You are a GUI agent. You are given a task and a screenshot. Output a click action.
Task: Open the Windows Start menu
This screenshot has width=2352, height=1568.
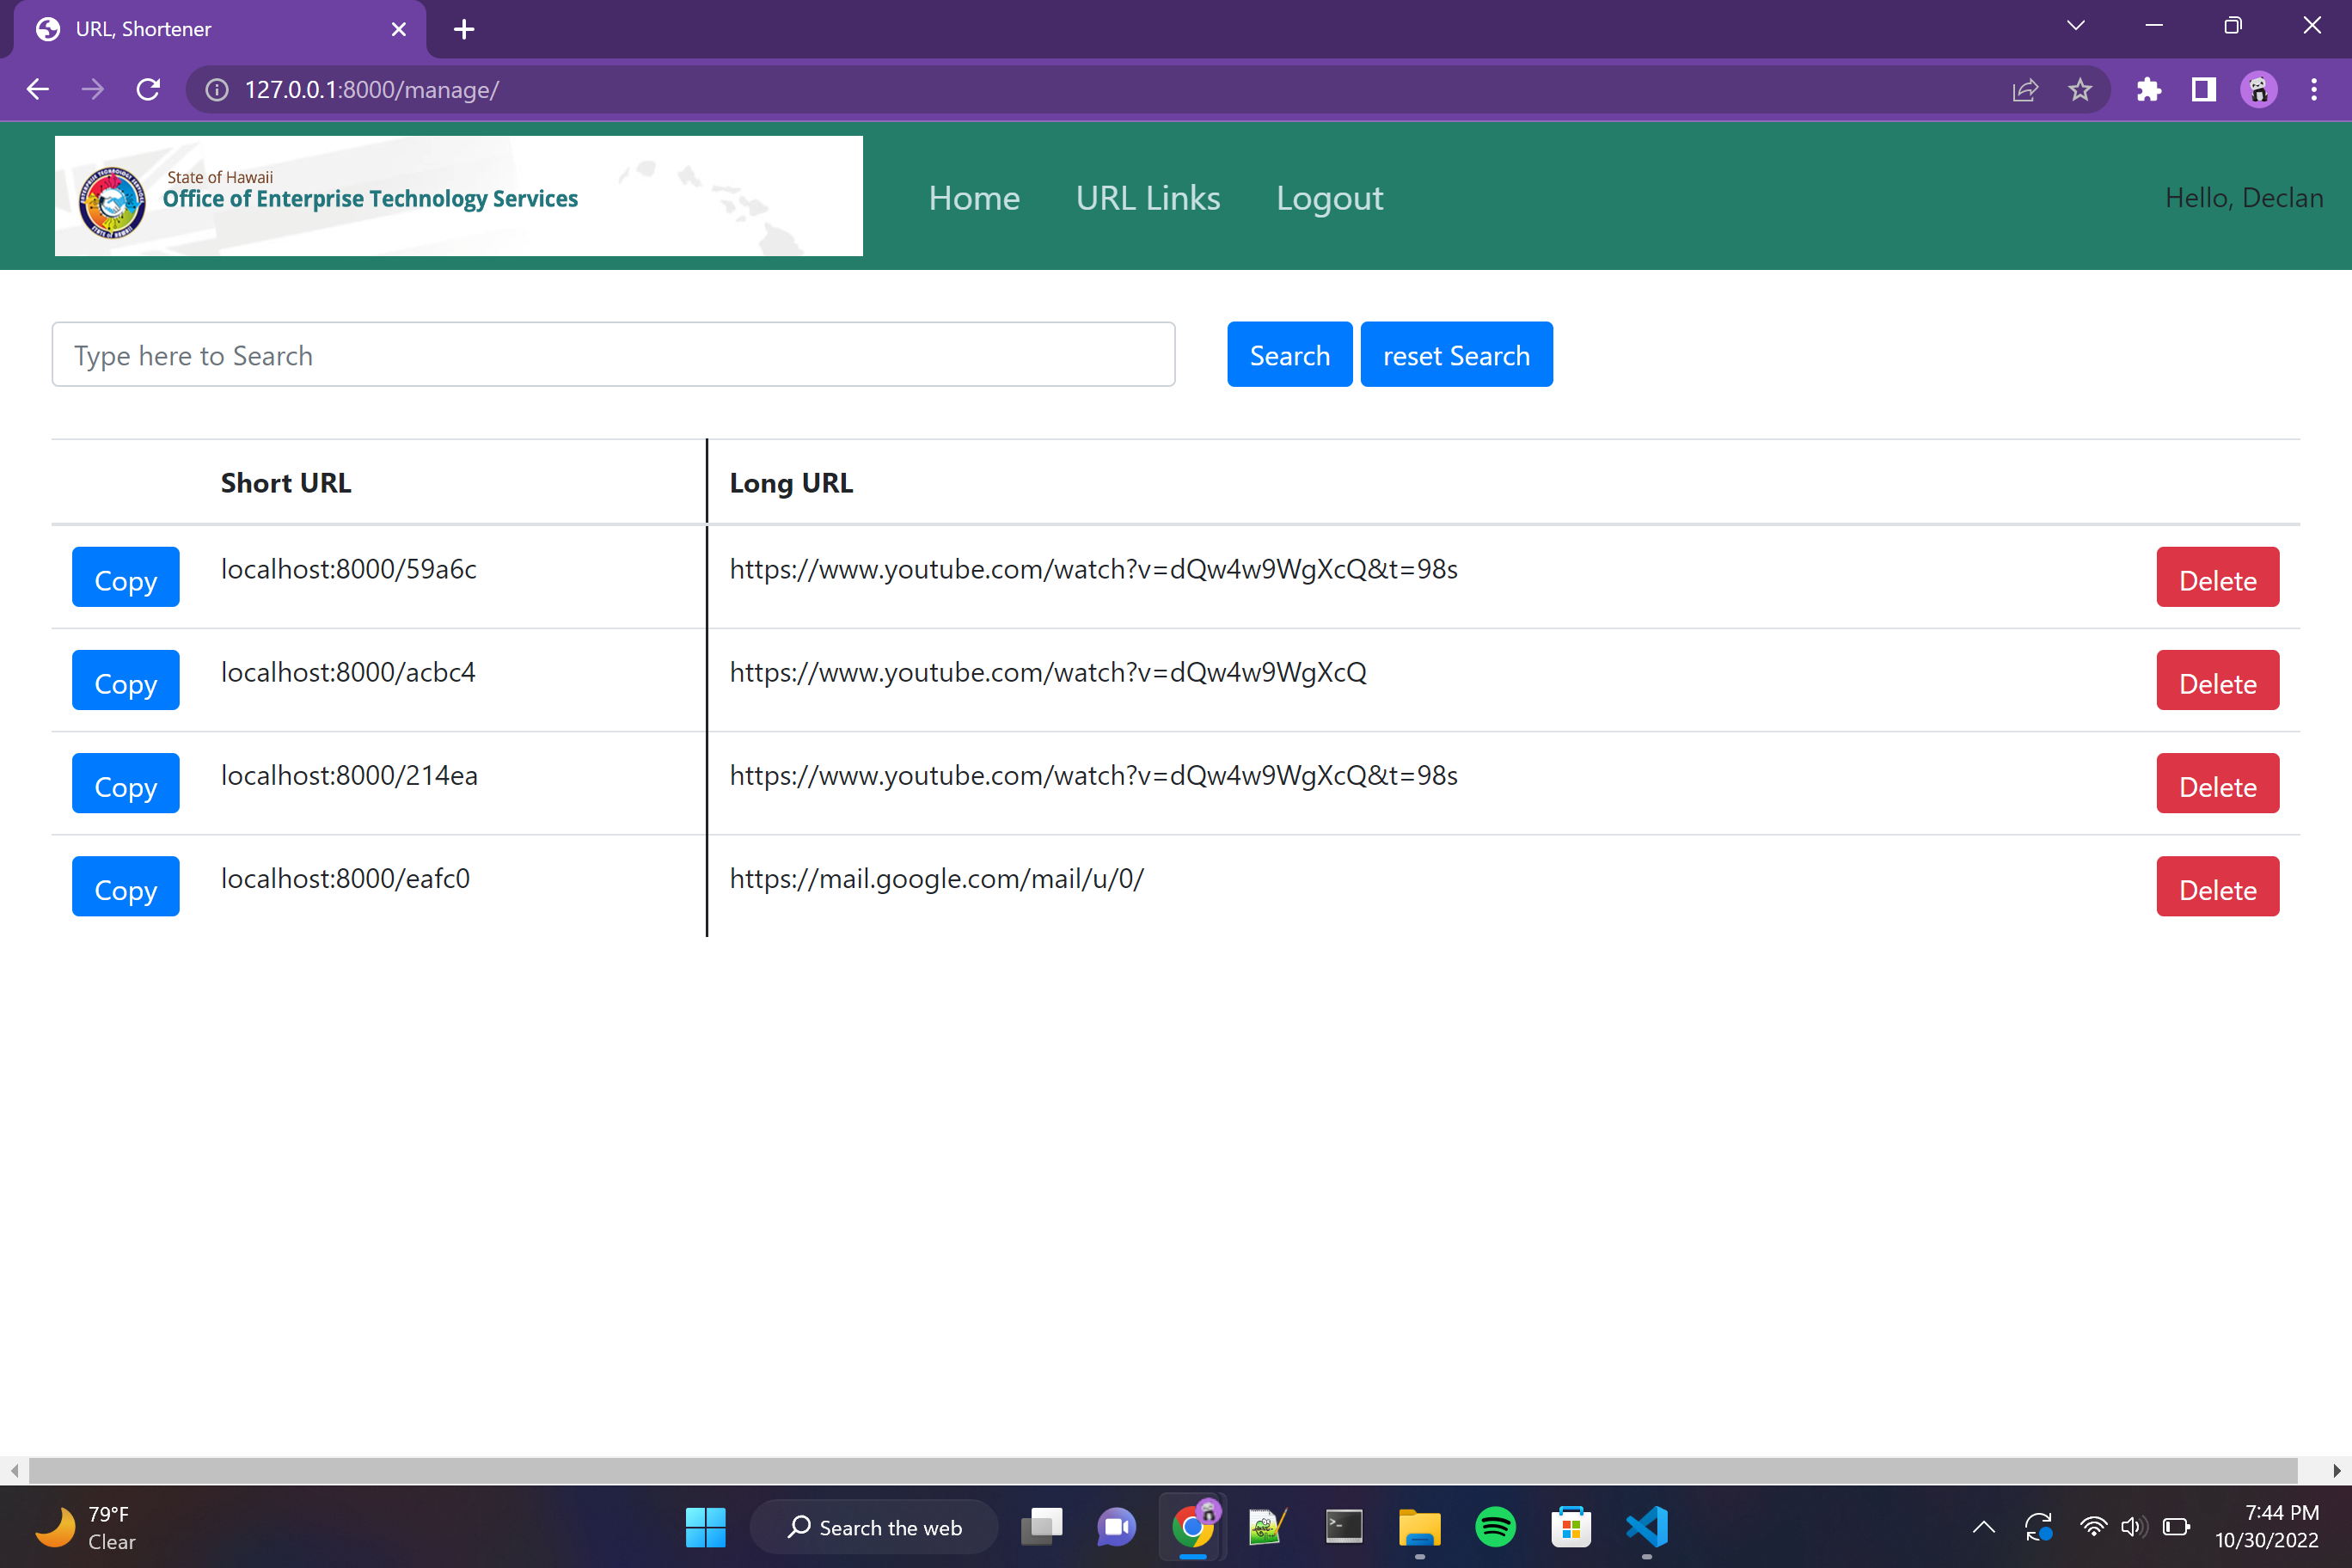pyautogui.click(x=705, y=1527)
